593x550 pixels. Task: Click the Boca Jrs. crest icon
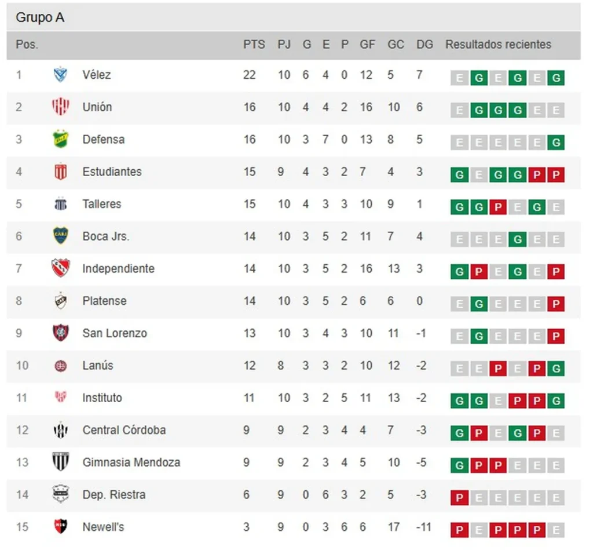pos(60,236)
